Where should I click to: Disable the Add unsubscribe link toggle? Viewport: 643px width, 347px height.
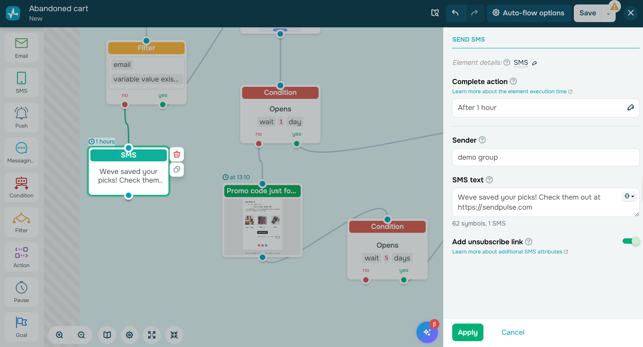(x=631, y=241)
